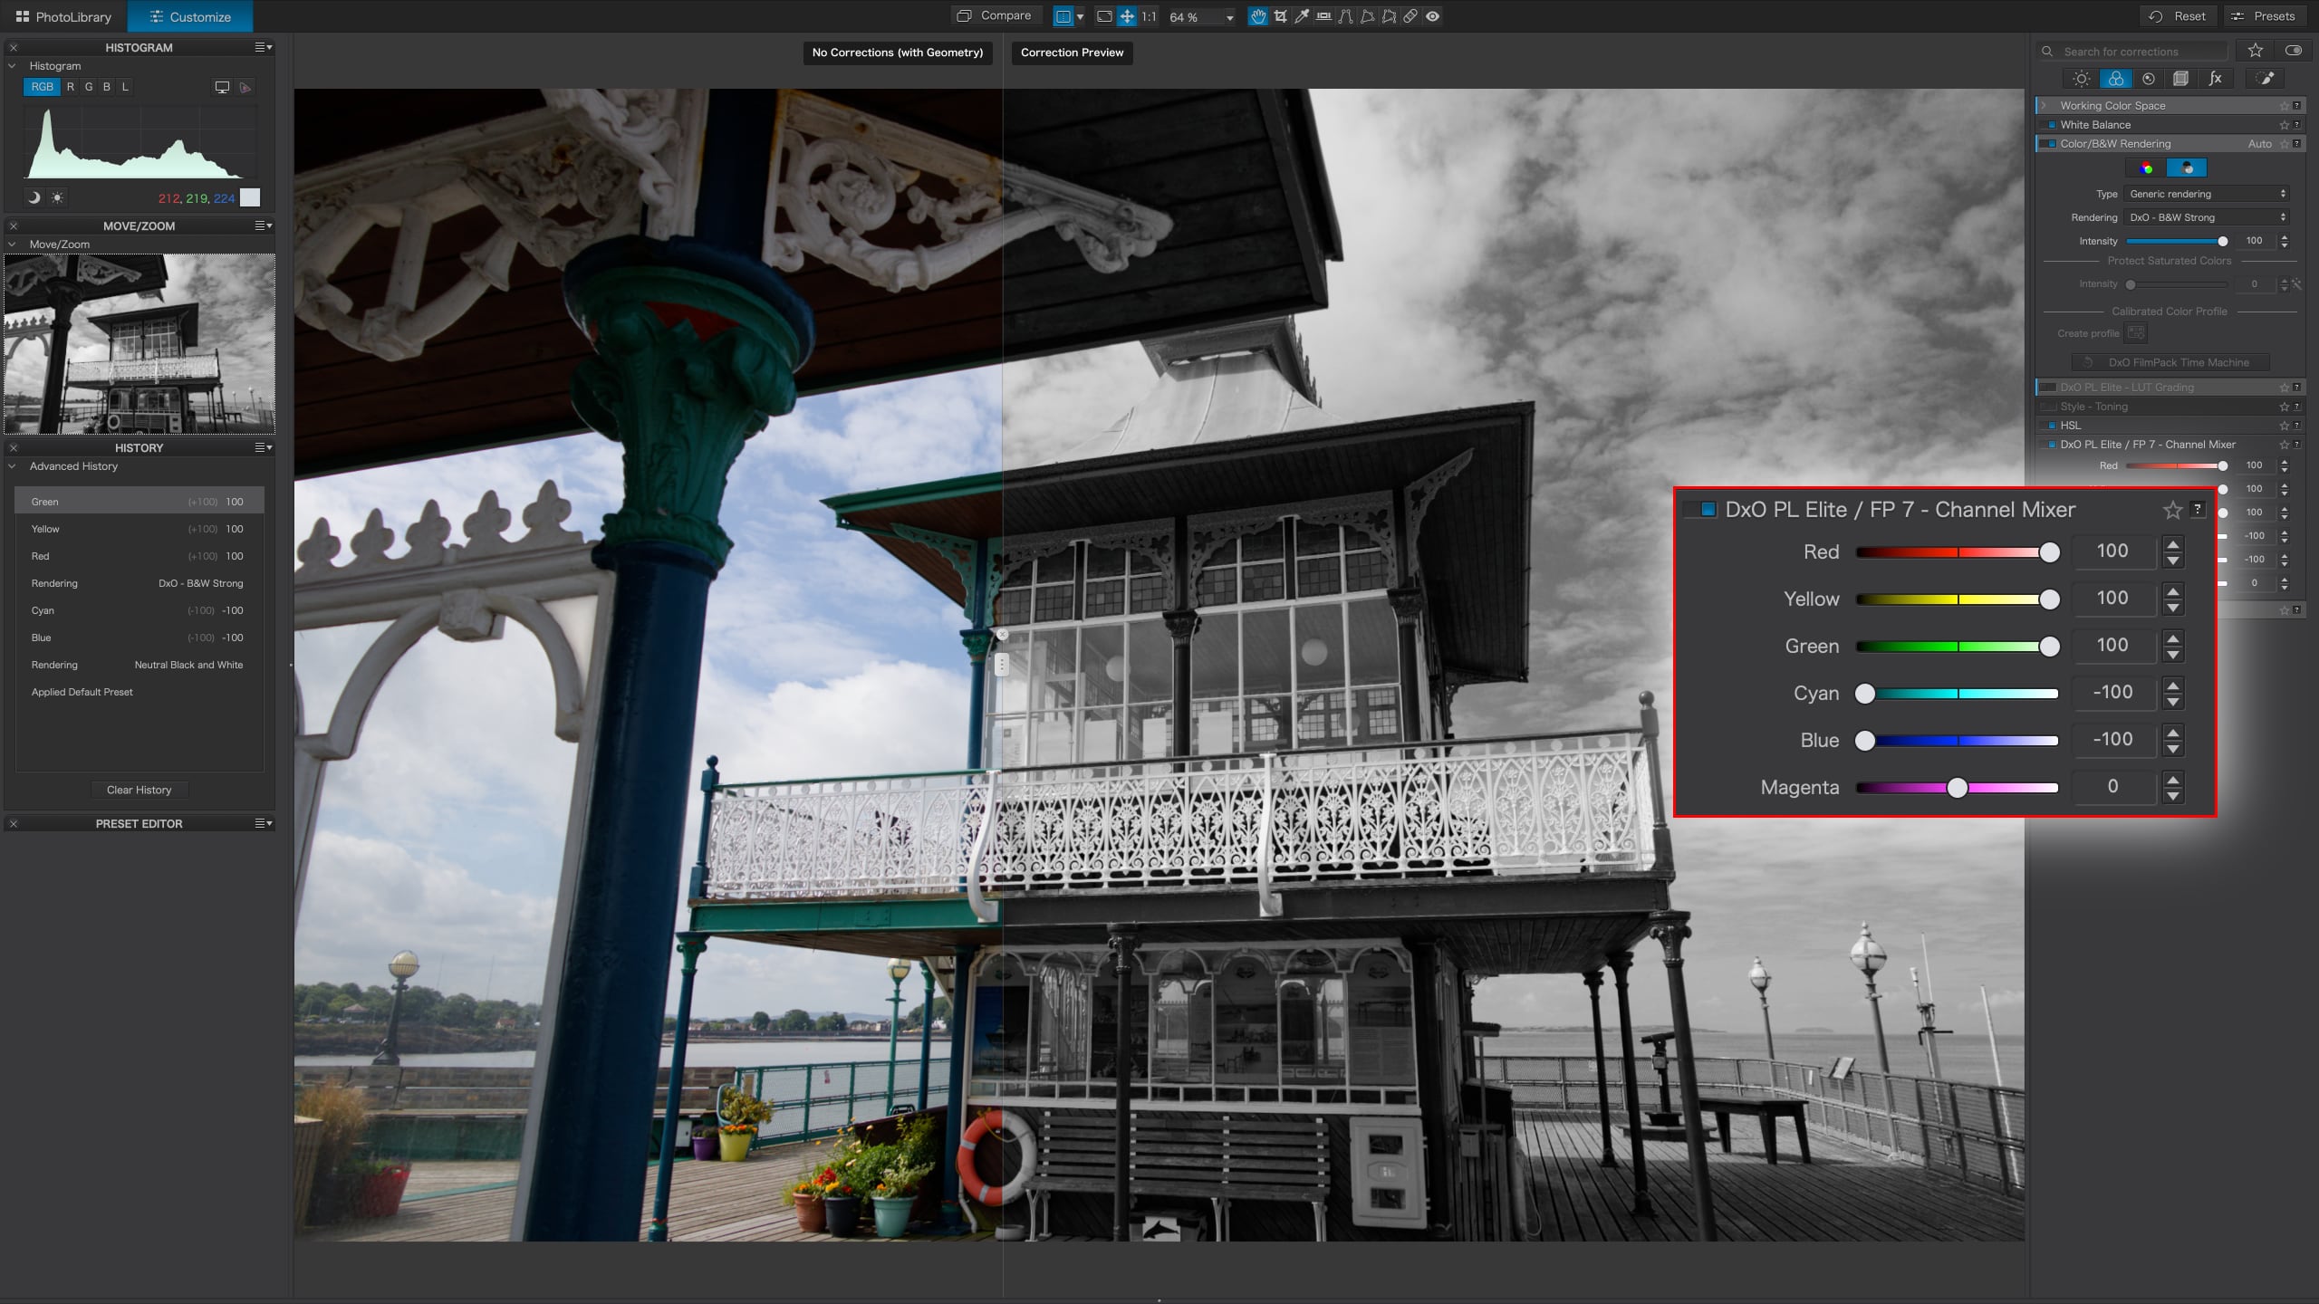Select the Repair tool in the toolbar
This screenshot has height=1304, width=2319.
click(x=1410, y=16)
